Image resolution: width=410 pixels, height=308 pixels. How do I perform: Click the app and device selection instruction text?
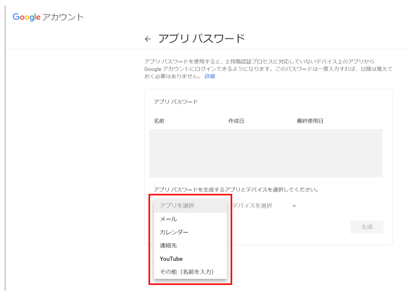[236, 190]
